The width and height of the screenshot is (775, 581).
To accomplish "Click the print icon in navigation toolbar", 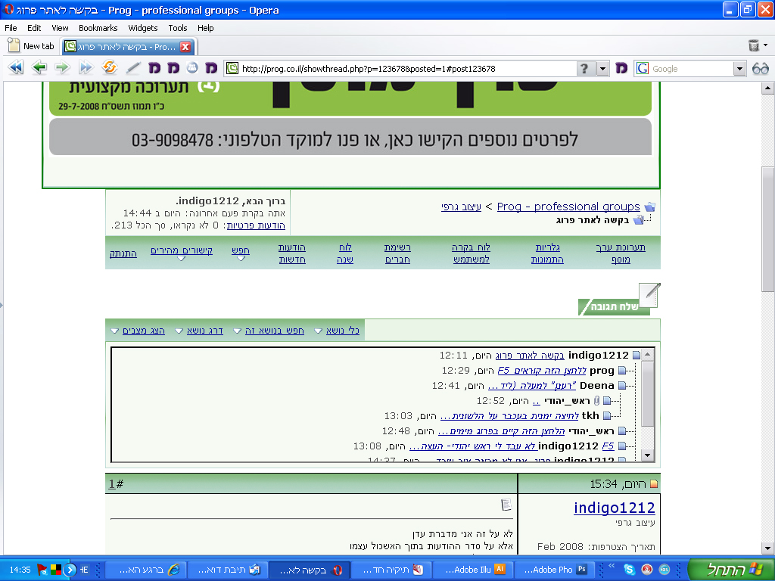I will pos(192,67).
